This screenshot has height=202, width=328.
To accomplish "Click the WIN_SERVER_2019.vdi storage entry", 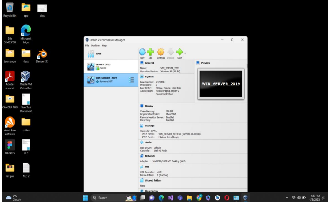I will tap(179, 134).
